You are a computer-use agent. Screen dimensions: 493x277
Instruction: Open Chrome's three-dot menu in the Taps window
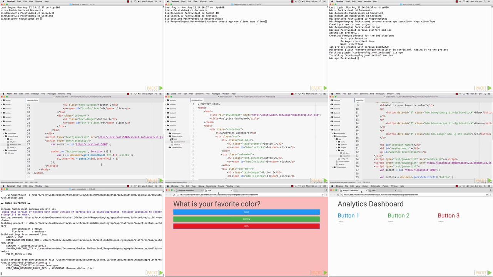pyautogui.click(x=326, y=195)
